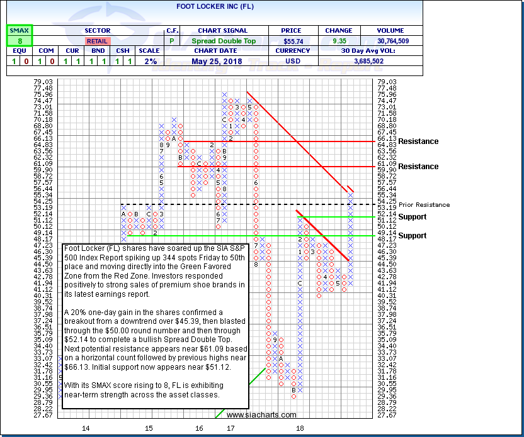Click the Support label near 52.14
This screenshot has height=437, width=524.
pyautogui.click(x=413, y=217)
